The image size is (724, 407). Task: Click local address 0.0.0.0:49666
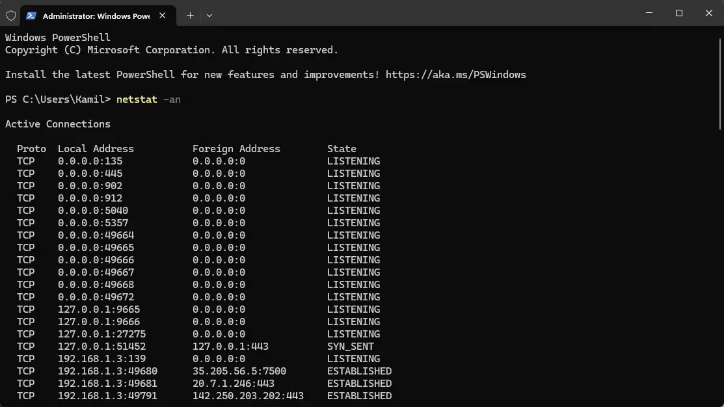pyautogui.click(x=96, y=260)
